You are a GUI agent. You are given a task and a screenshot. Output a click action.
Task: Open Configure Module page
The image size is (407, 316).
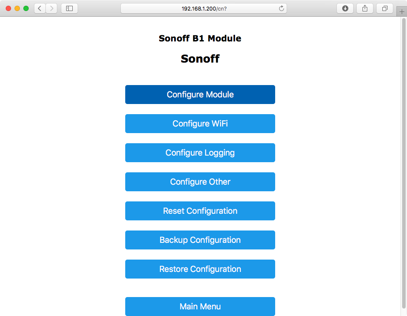pyautogui.click(x=200, y=94)
